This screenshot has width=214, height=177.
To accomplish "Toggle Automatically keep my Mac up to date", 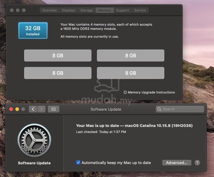I will (78, 163).
